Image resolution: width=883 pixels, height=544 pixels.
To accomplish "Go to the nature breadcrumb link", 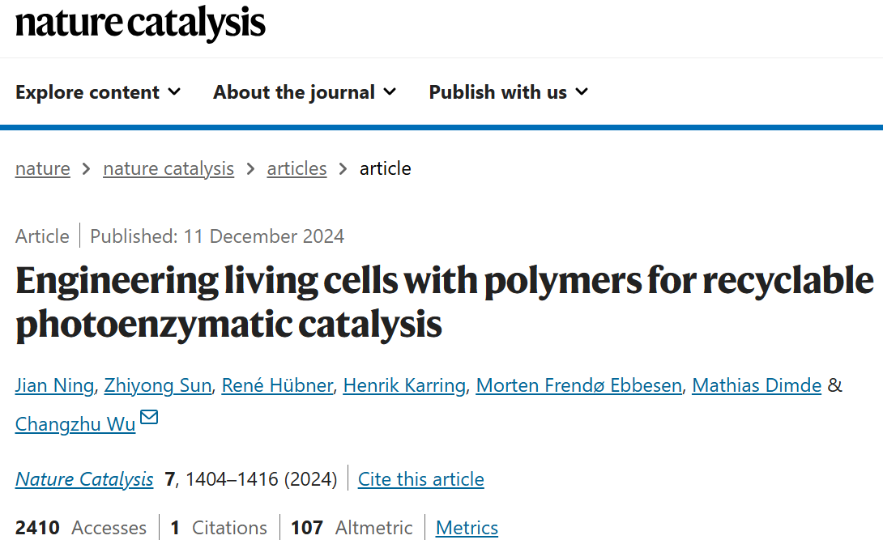I will coord(42,168).
